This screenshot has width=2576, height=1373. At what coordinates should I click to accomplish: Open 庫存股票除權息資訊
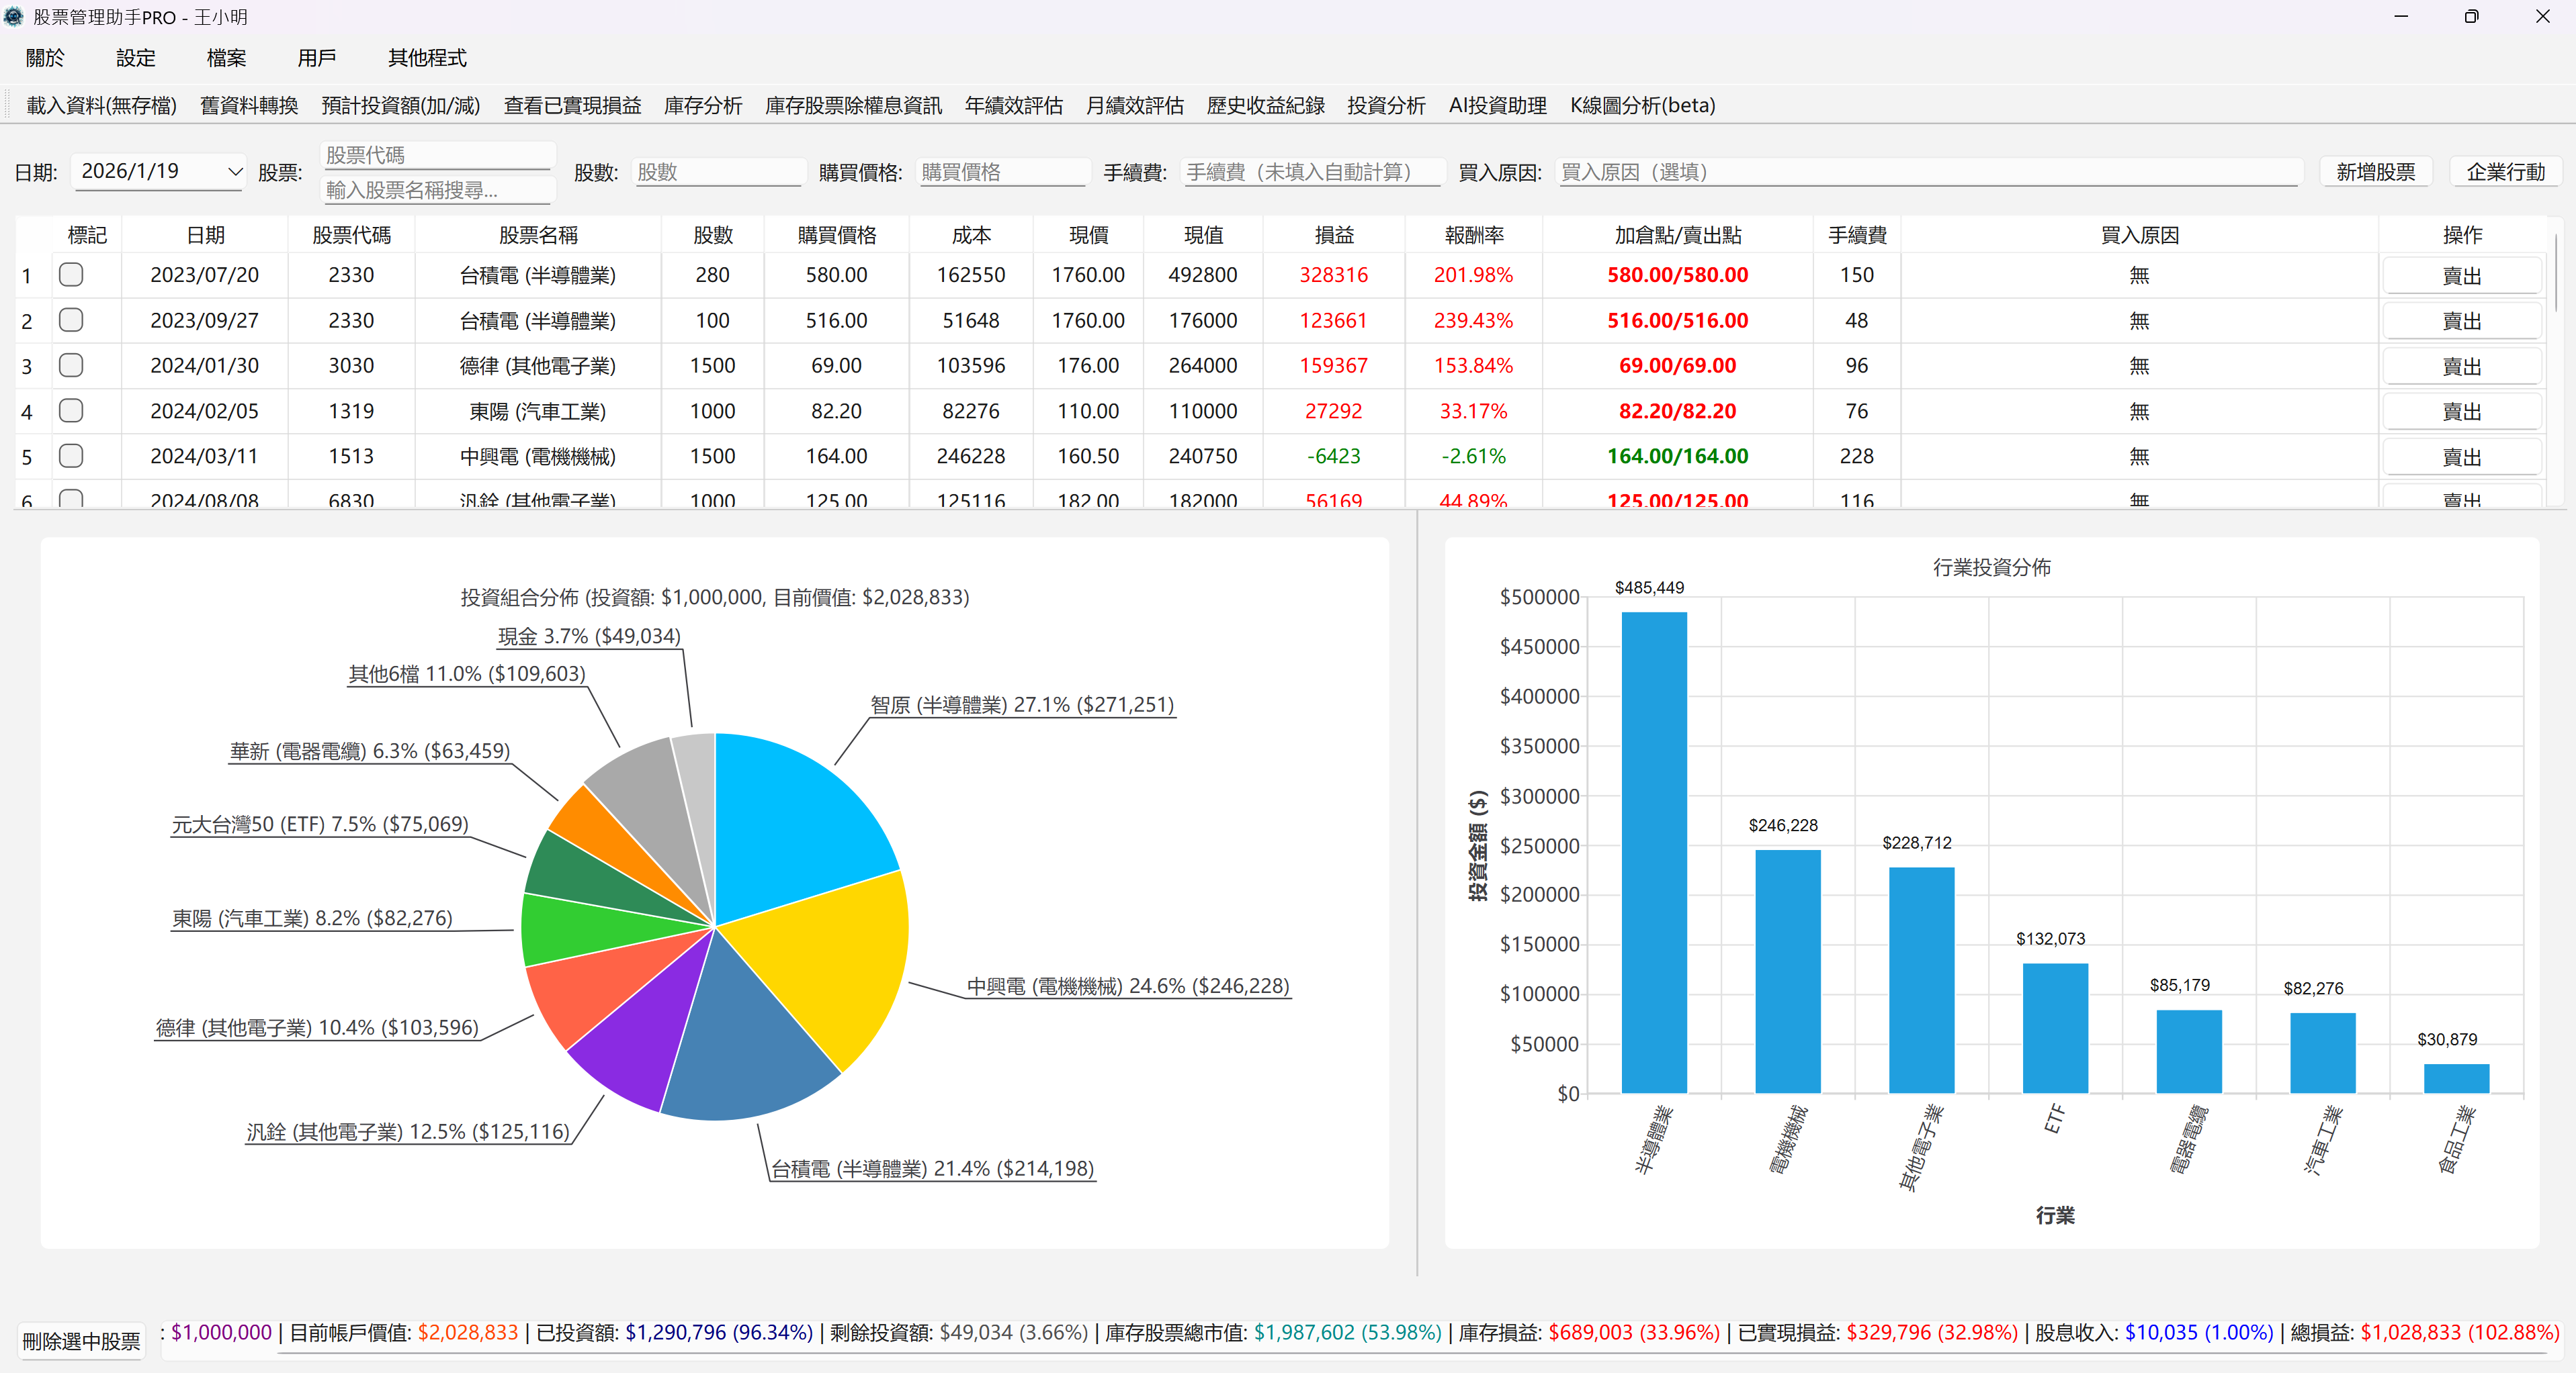coord(853,105)
